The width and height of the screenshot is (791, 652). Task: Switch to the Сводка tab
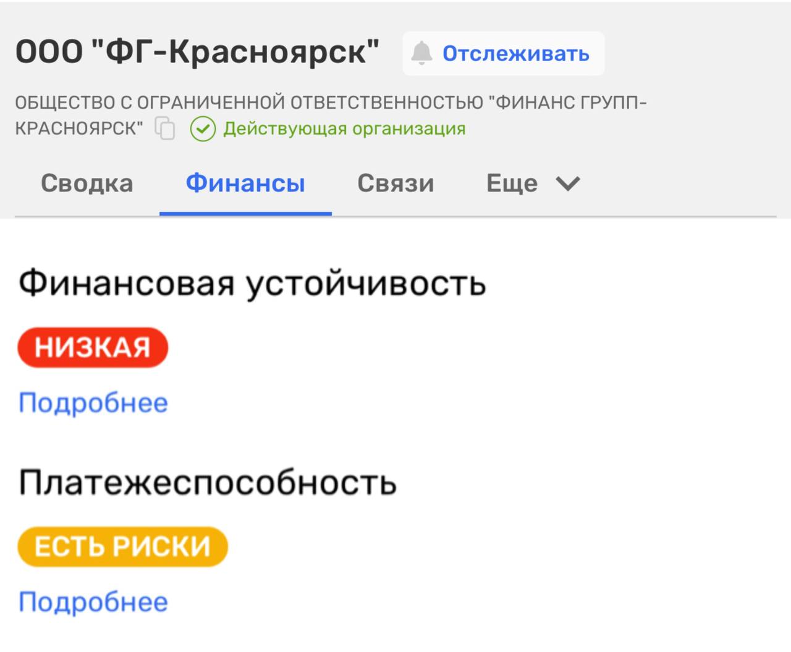pyautogui.click(x=87, y=184)
